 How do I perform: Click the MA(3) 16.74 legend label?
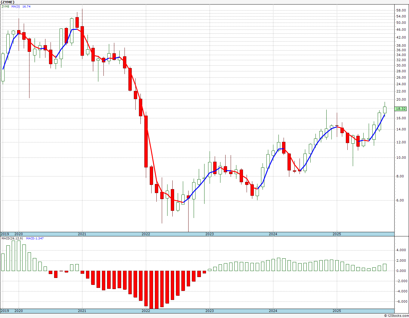tap(21, 6)
